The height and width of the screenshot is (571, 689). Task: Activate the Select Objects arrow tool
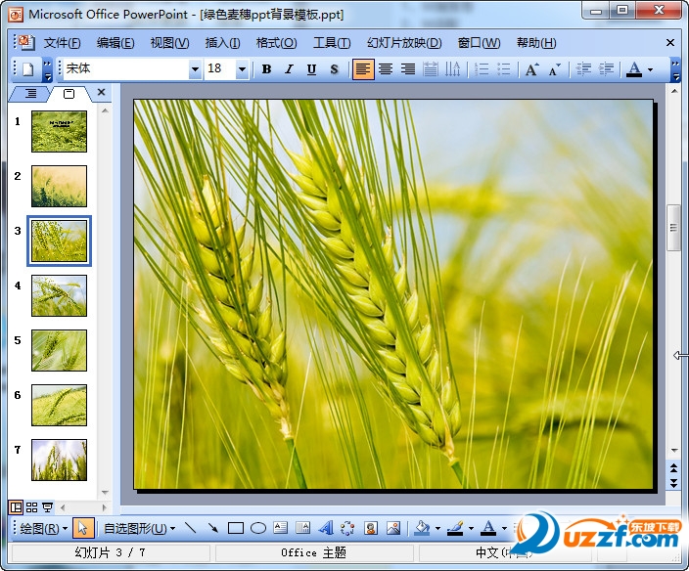pos(83,528)
